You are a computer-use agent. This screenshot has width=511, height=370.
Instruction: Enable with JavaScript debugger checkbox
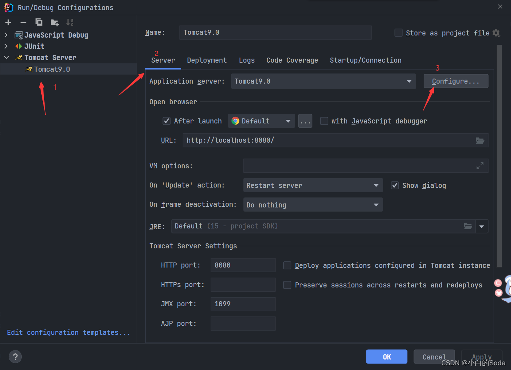[x=324, y=121]
